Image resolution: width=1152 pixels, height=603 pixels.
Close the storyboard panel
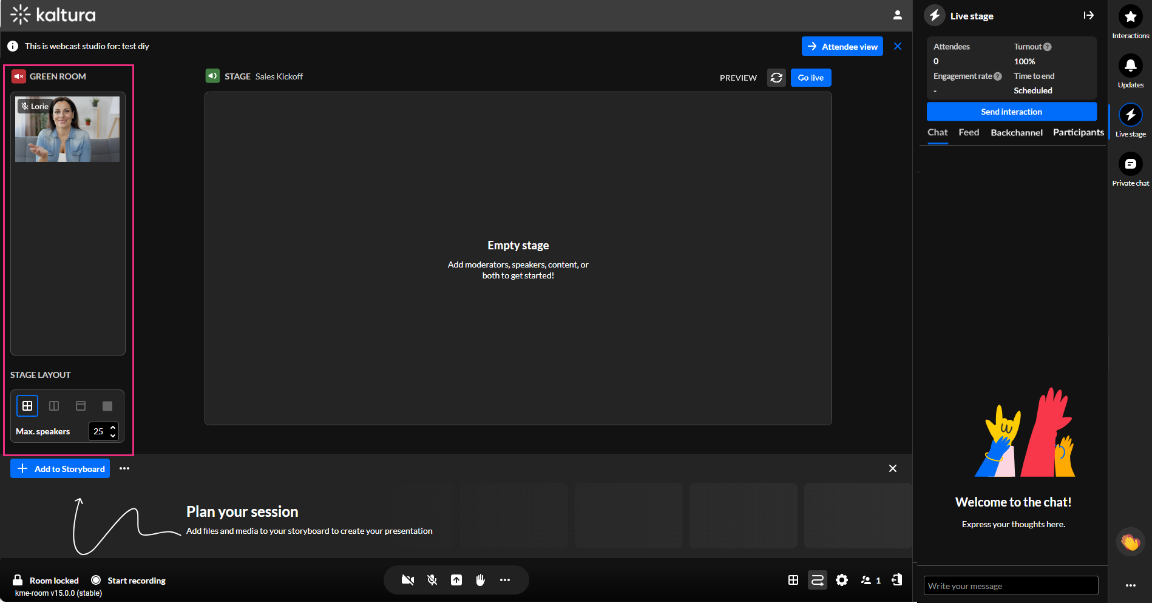coord(893,468)
